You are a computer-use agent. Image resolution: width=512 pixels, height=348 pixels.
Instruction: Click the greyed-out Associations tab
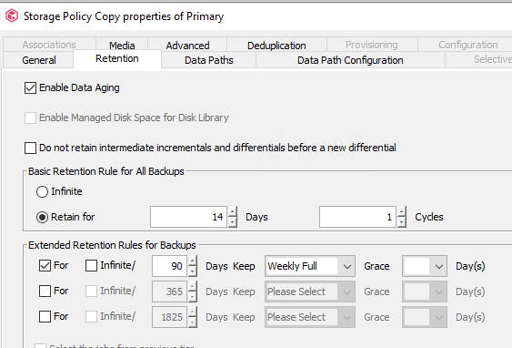pyautogui.click(x=49, y=45)
